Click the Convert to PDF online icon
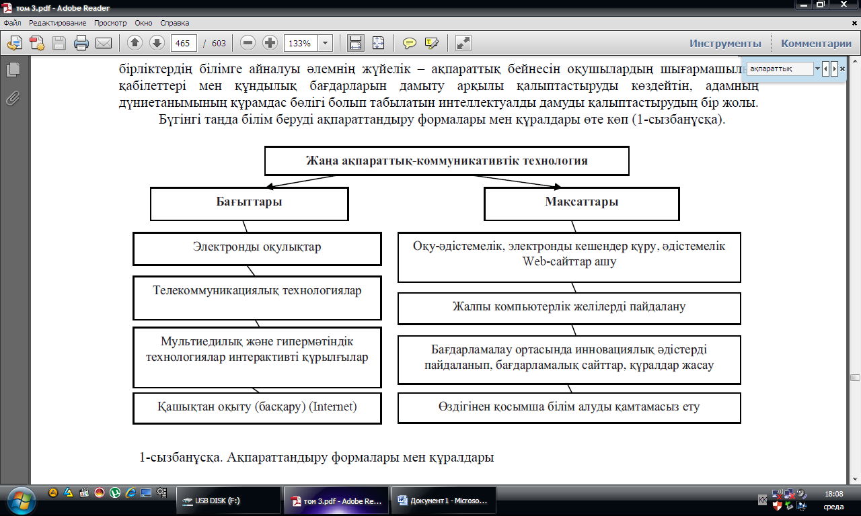 tap(36, 43)
